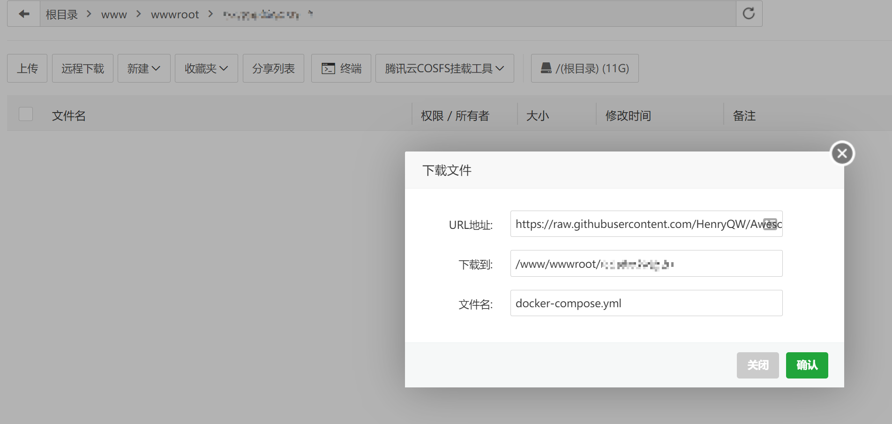Open the terminal (终端)
This screenshot has width=892, height=424.
[x=341, y=68]
